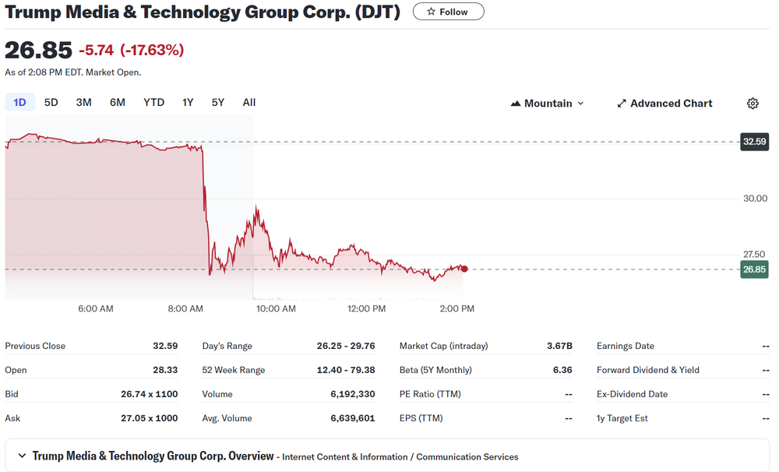Open chart settings gear icon
779x472 pixels.
click(x=753, y=104)
